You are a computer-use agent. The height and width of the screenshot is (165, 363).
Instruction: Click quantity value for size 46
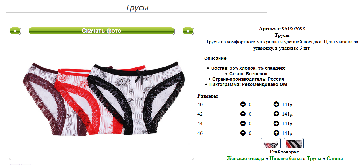(250, 133)
